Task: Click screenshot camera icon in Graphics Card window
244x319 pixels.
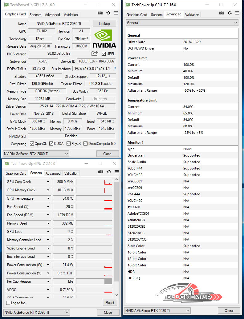Action: coord(100,13)
